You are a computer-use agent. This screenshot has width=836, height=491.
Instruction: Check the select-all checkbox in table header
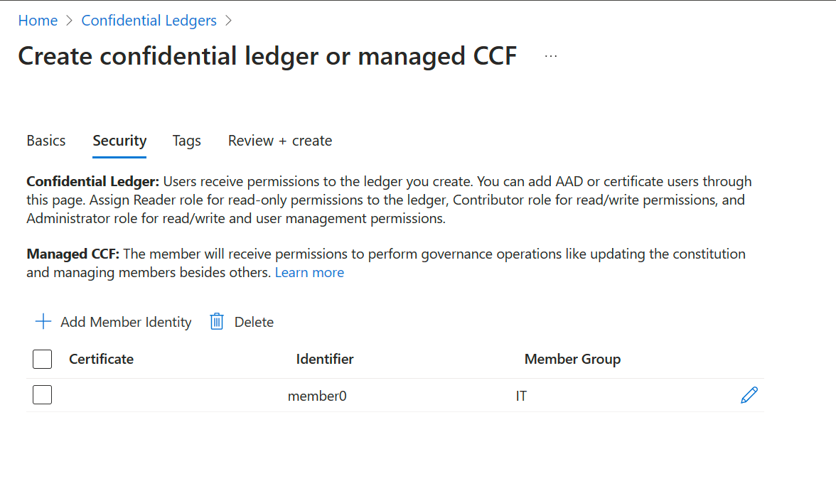42,359
